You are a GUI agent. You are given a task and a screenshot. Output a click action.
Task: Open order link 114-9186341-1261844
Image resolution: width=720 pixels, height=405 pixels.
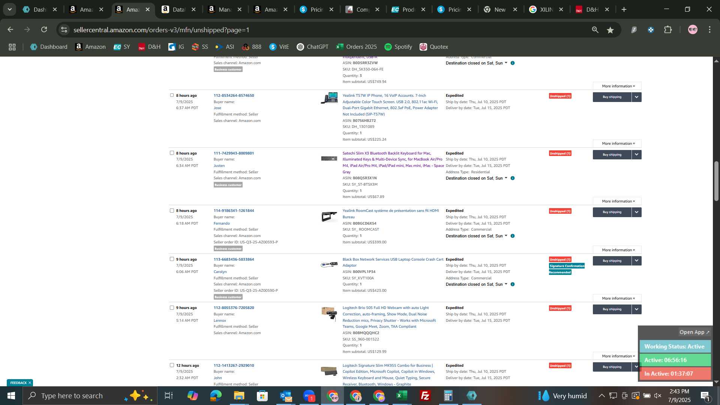tap(234, 211)
